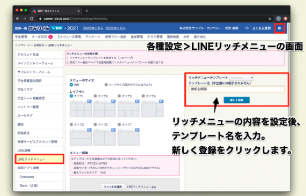The image size is (306, 196).
Task: Open the タスク管理 menu
Action: 155,36
